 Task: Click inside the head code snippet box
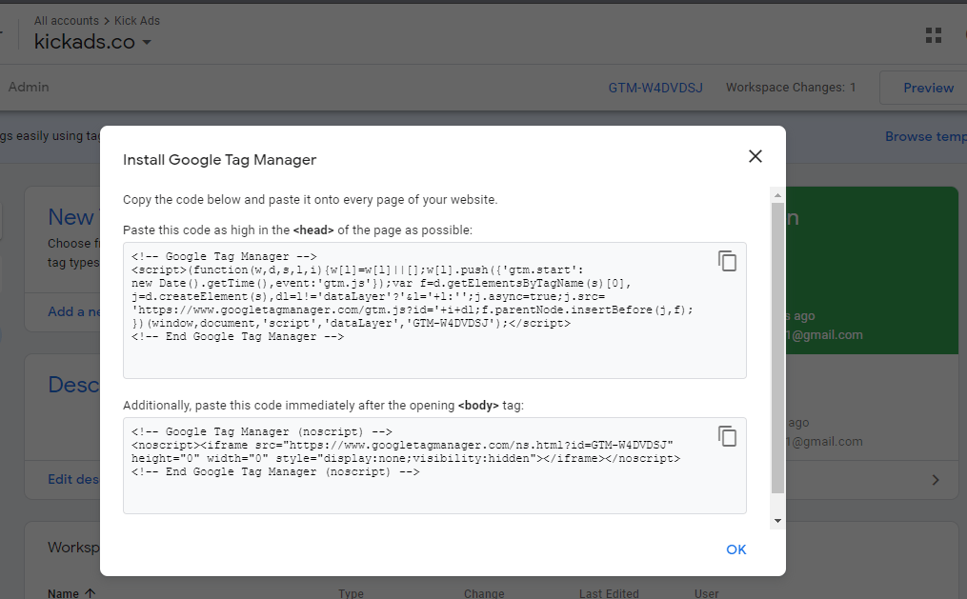click(434, 310)
